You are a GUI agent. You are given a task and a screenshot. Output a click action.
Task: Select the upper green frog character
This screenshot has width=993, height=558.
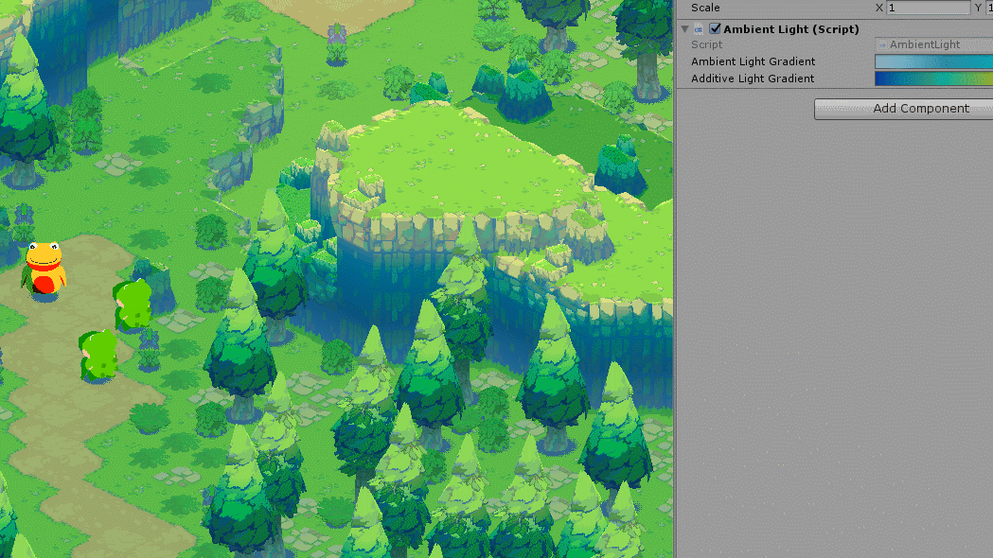133,304
